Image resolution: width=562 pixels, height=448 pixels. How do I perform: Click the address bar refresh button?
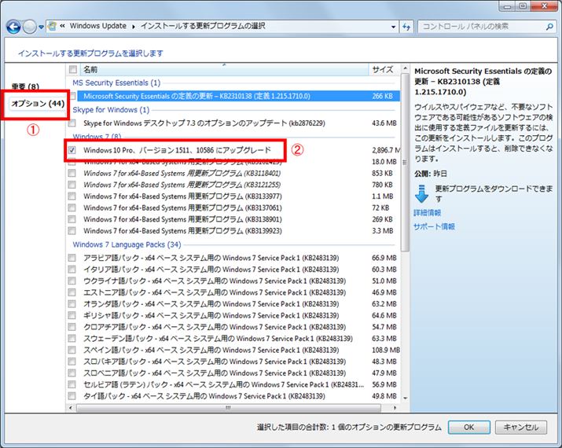pyautogui.click(x=406, y=27)
